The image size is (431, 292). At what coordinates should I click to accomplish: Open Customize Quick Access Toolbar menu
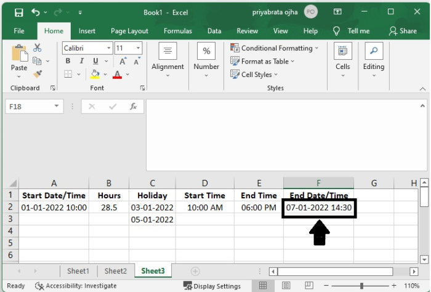coord(80,12)
